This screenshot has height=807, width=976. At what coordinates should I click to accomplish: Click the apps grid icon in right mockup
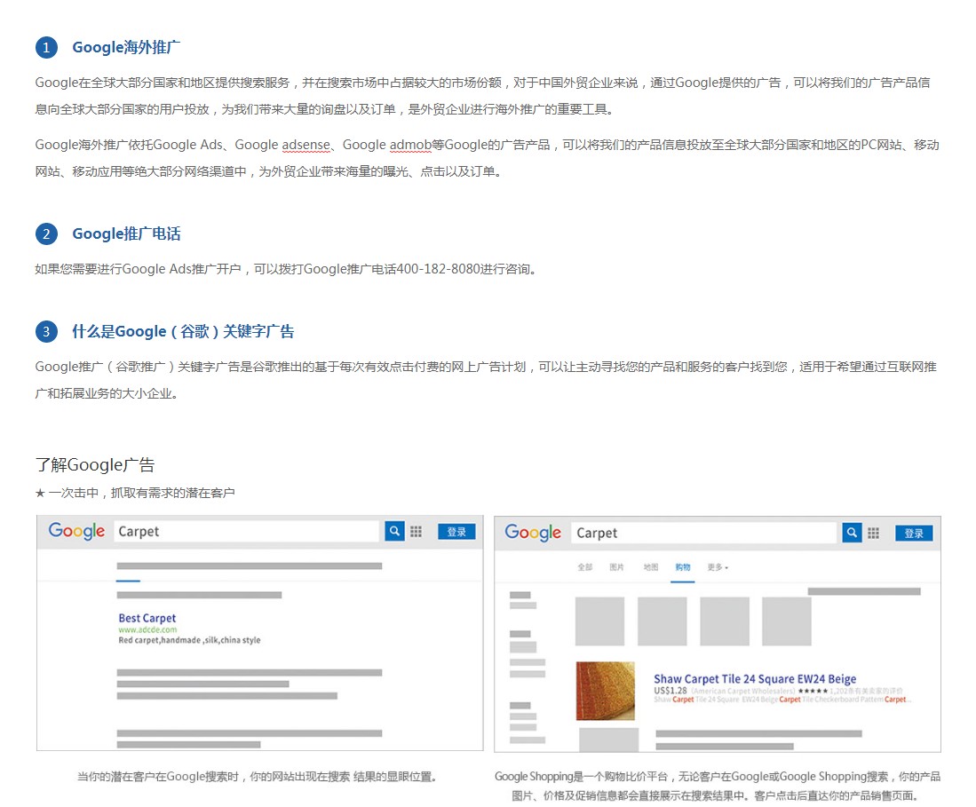[874, 533]
